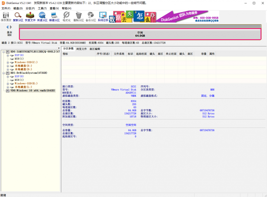The width and height of the screenshot is (267, 197).
Task: Expand the 本地磁盘(D:) tree node
Action: click(8, 69)
